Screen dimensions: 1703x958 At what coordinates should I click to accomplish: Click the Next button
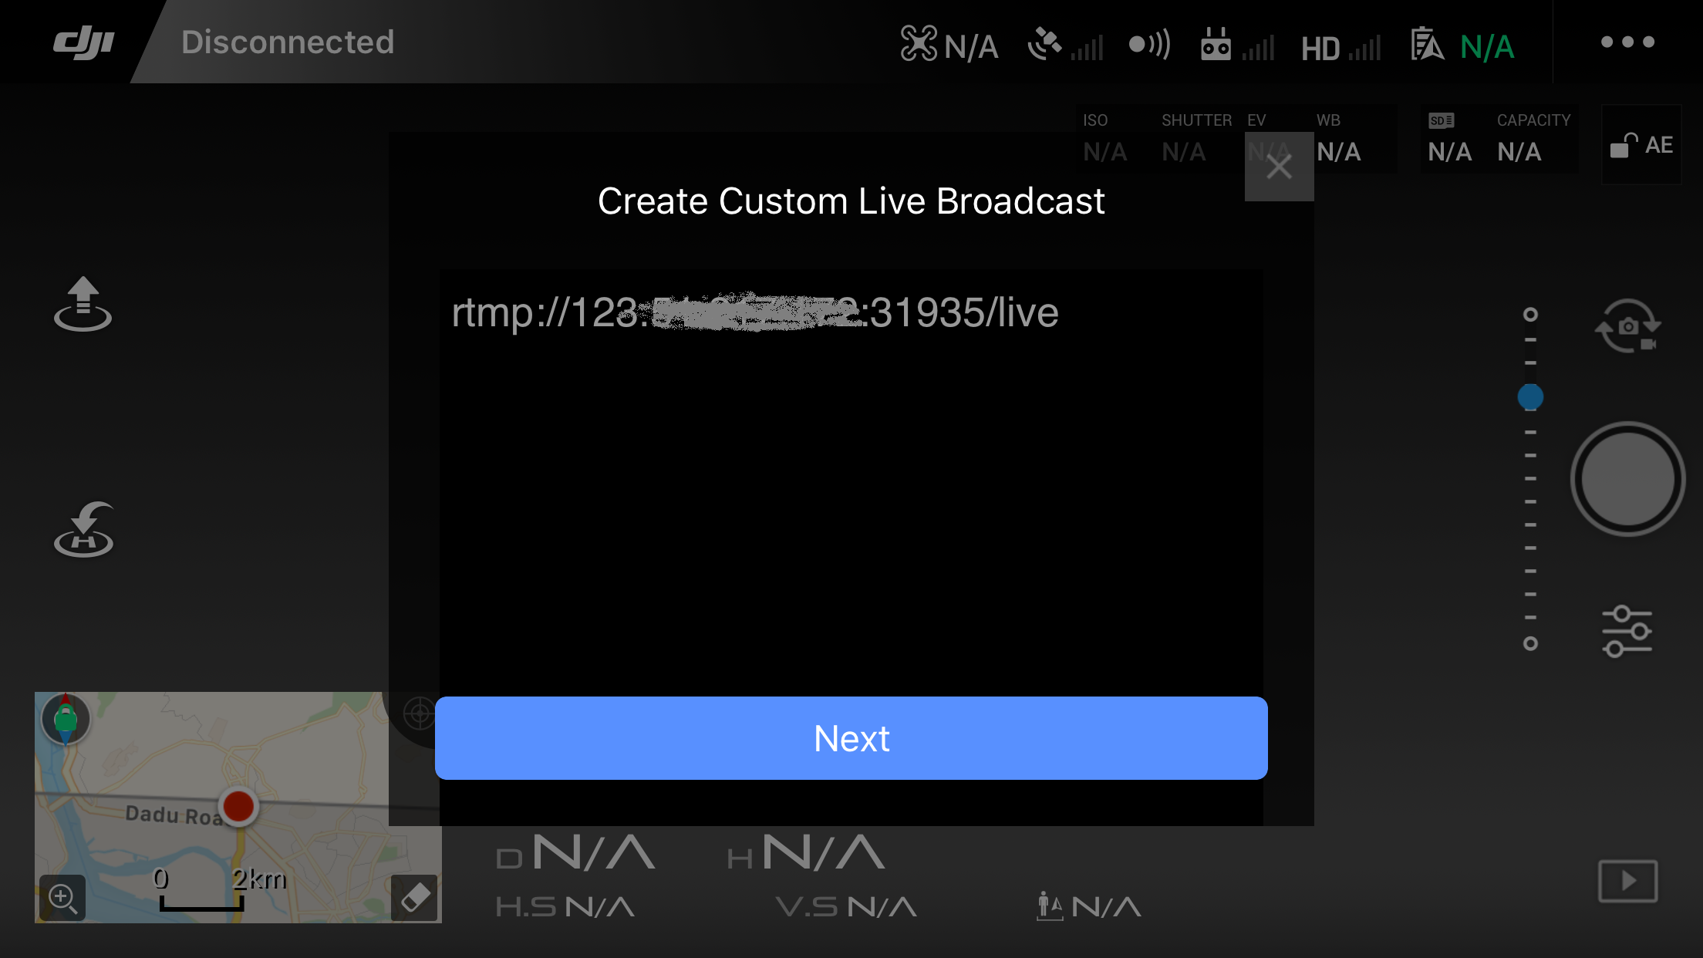851,738
